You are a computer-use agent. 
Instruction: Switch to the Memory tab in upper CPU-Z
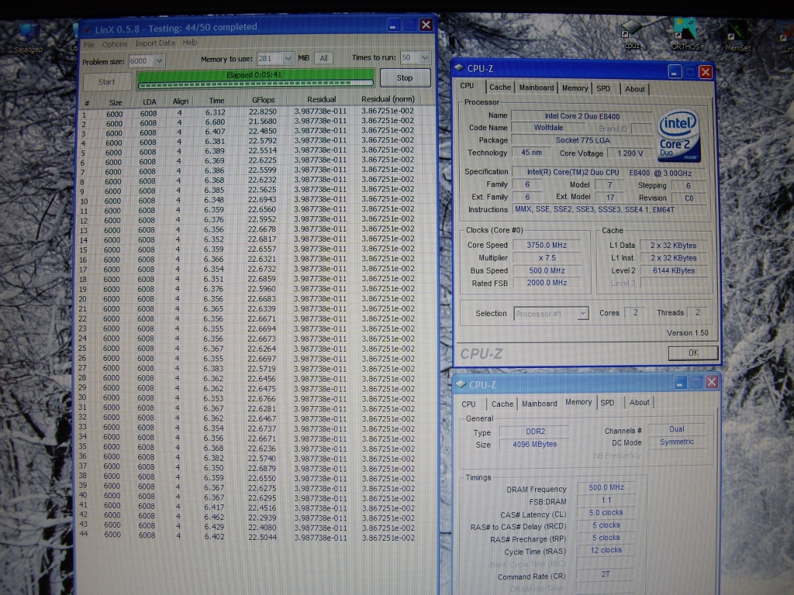(575, 88)
